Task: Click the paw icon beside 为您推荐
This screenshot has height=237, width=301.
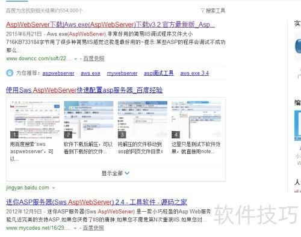Action: pos(10,73)
